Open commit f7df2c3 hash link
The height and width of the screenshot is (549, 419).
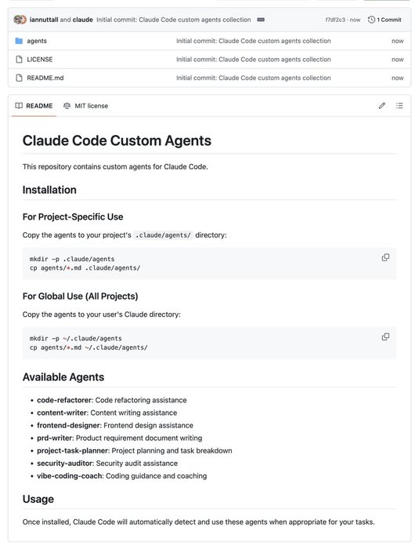335,20
